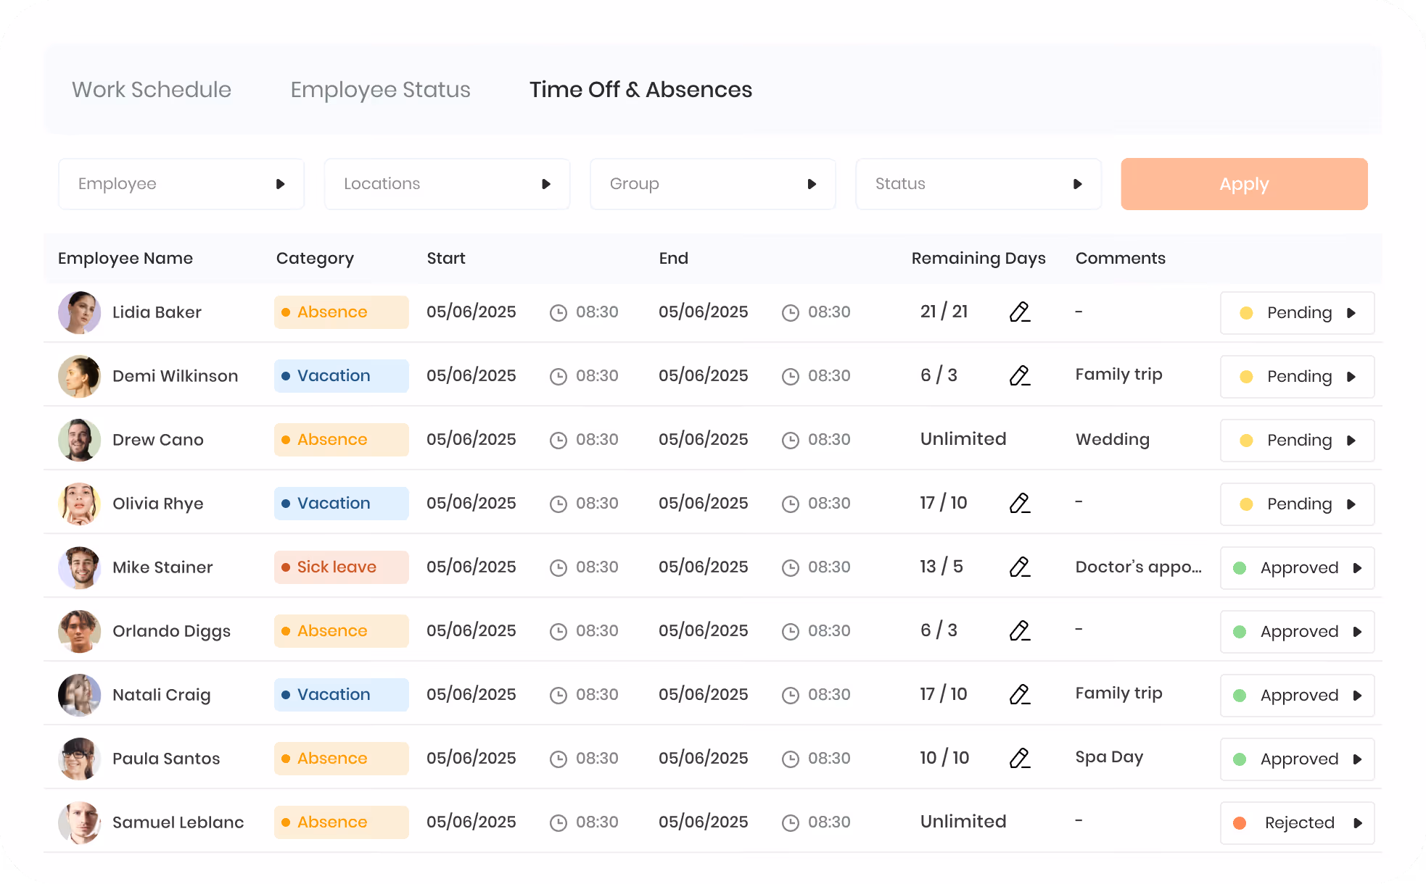The width and height of the screenshot is (1426, 884).
Task: Select the name Olivia Rhye
Action: tap(158, 504)
